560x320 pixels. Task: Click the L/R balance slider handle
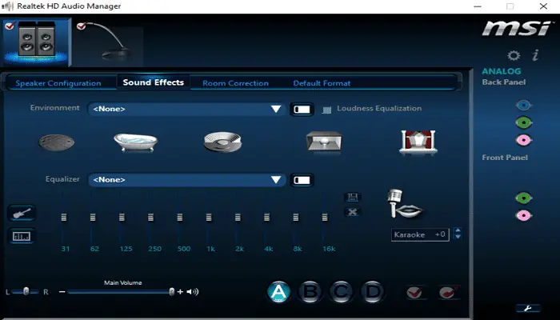pyautogui.click(x=26, y=291)
